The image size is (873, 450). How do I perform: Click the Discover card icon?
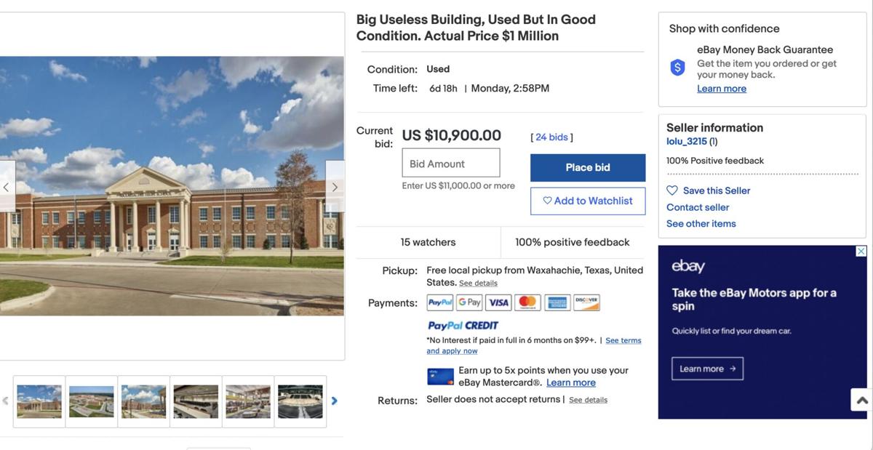pyautogui.click(x=586, y=302)
